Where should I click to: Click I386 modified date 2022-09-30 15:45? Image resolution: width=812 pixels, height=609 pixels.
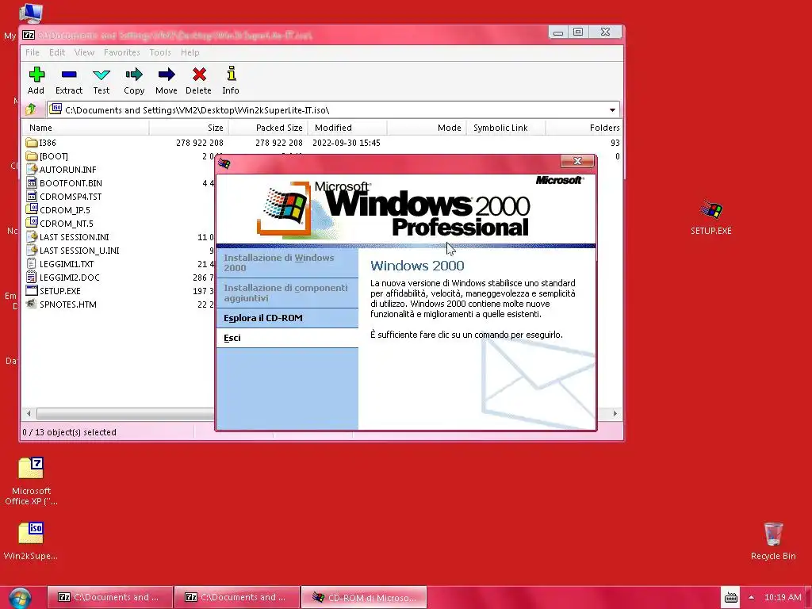coord(347,143)
